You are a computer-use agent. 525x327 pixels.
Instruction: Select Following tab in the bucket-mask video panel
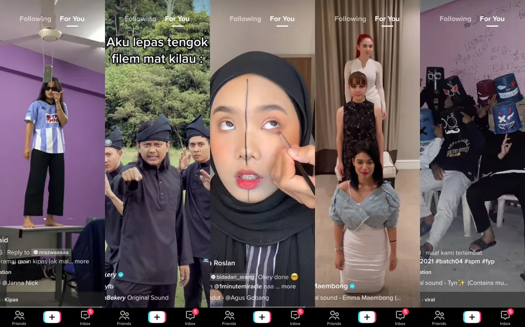pyautogui.click(x=455, y=19)
